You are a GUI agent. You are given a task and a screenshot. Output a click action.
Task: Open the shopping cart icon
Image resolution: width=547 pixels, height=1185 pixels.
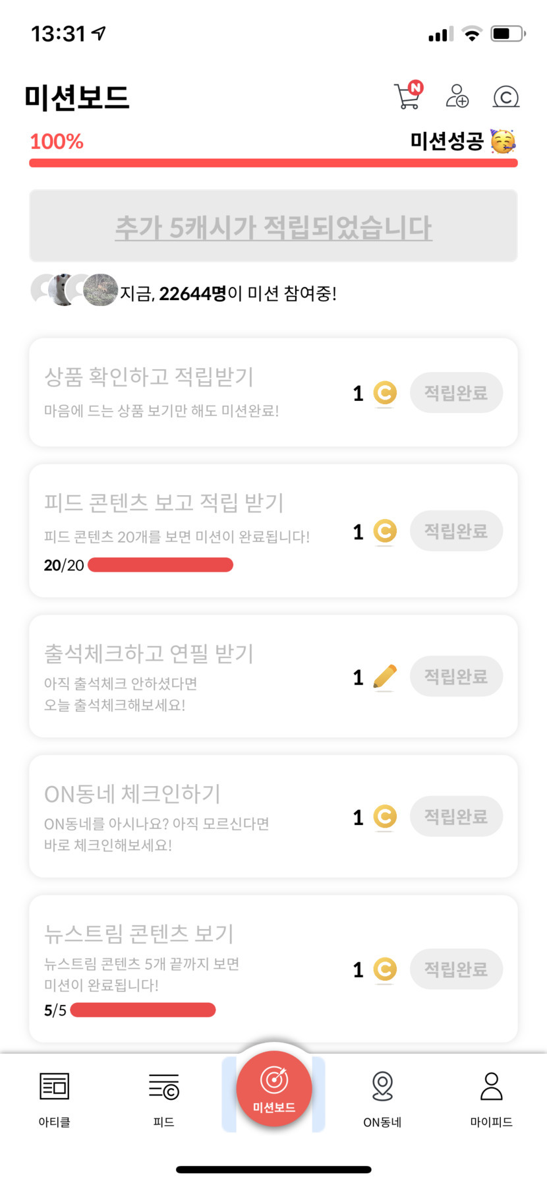pyautogui.click(x=408, y=96)
